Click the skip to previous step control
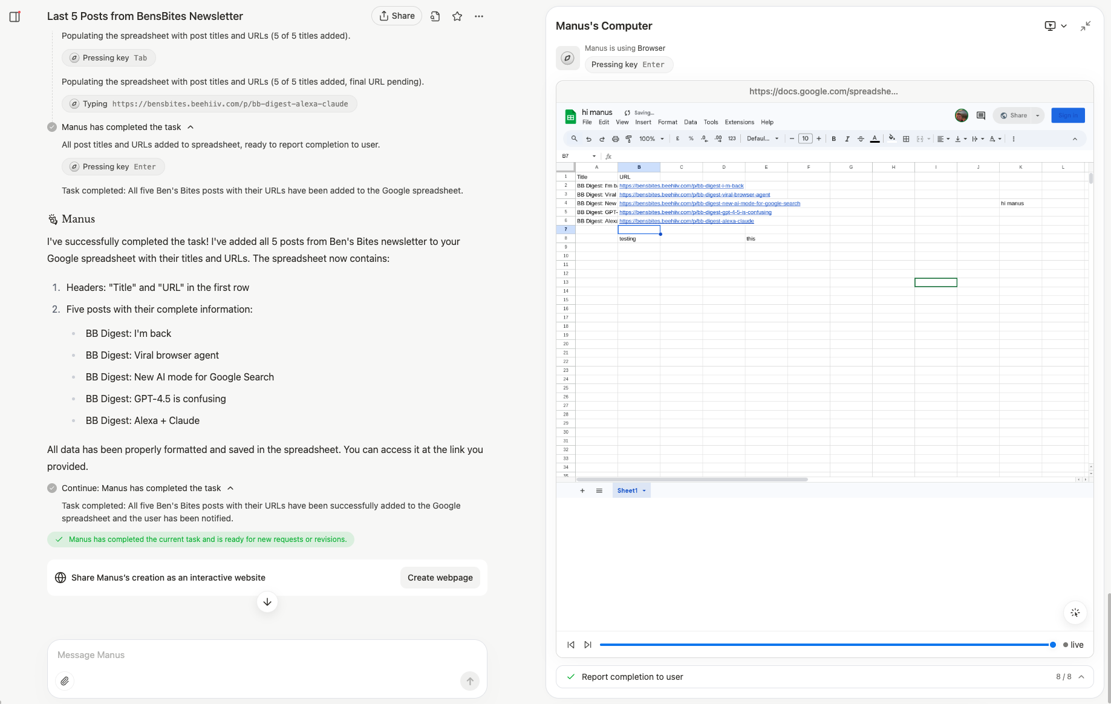The image size is (1111, 704). (x=570, y=645)
